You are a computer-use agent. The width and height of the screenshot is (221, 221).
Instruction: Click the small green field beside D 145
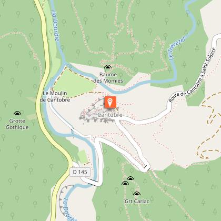(83, 156)
